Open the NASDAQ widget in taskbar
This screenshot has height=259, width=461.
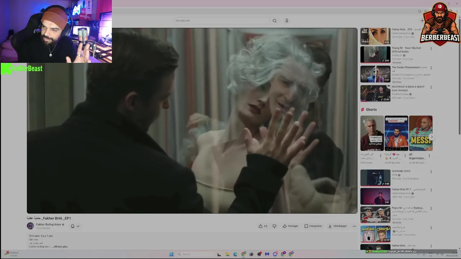(x=12, y=254)
